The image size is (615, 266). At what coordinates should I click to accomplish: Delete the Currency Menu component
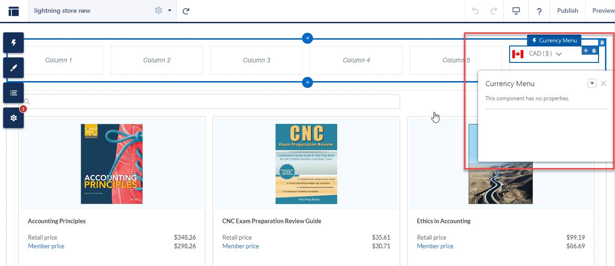click(594, 51)
